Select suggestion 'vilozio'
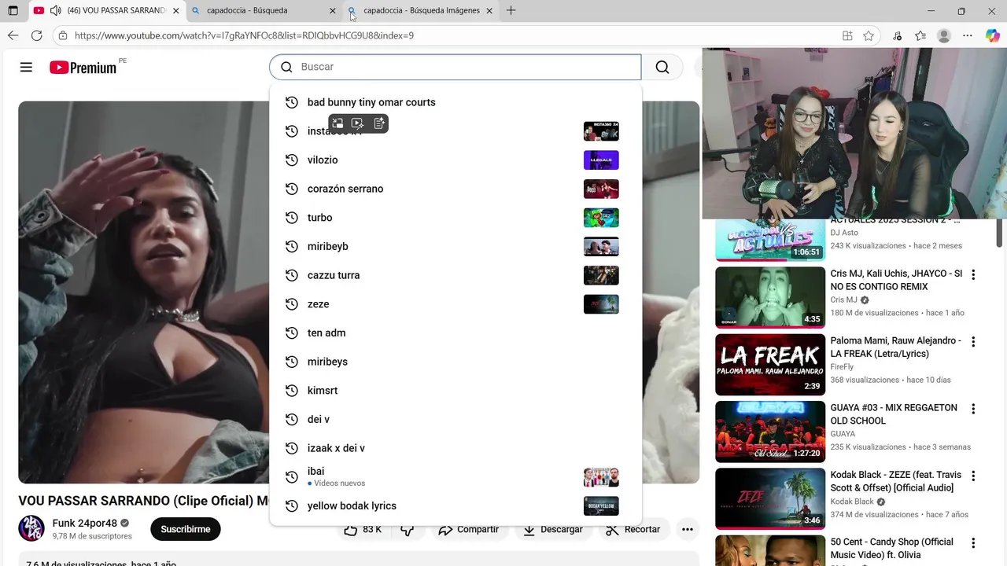The image size is (1007, 566). click(456, 160)
